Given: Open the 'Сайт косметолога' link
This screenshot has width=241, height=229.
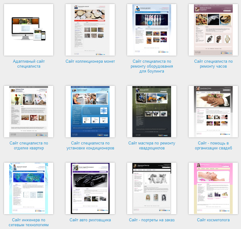Looking at the screenshot, I should pos(213,220).
